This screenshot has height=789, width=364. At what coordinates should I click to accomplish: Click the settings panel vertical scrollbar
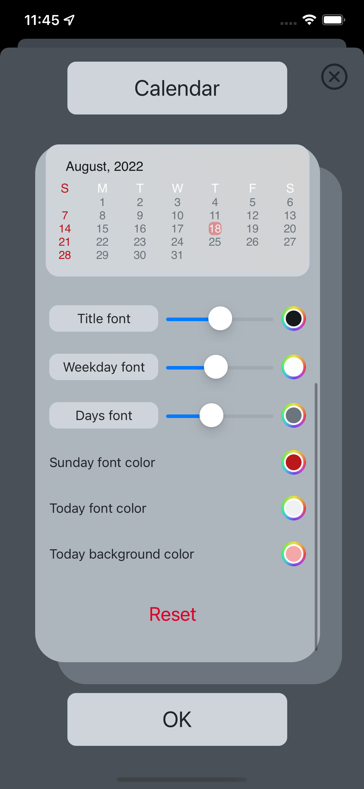316,516
